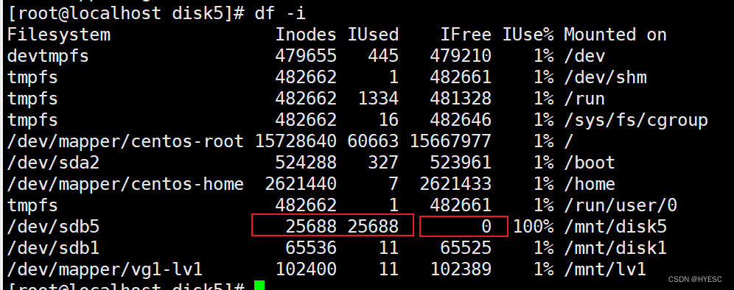Click IFree value 2621433

point(456,184)
